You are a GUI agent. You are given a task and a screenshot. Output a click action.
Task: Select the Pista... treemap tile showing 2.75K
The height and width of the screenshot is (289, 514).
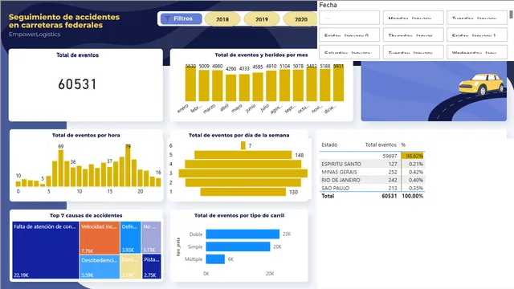pos(152,267)
